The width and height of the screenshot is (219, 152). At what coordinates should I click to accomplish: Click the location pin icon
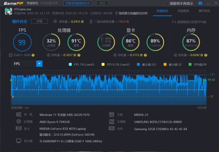[116, 13]
